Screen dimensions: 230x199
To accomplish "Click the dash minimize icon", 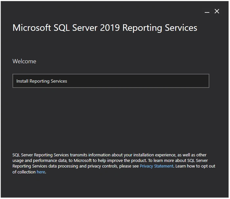I will pyautogui.click(x=207, y=12).
